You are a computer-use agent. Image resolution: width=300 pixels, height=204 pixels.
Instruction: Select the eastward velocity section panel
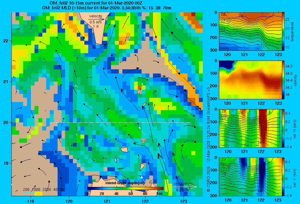tap(250, 177)
